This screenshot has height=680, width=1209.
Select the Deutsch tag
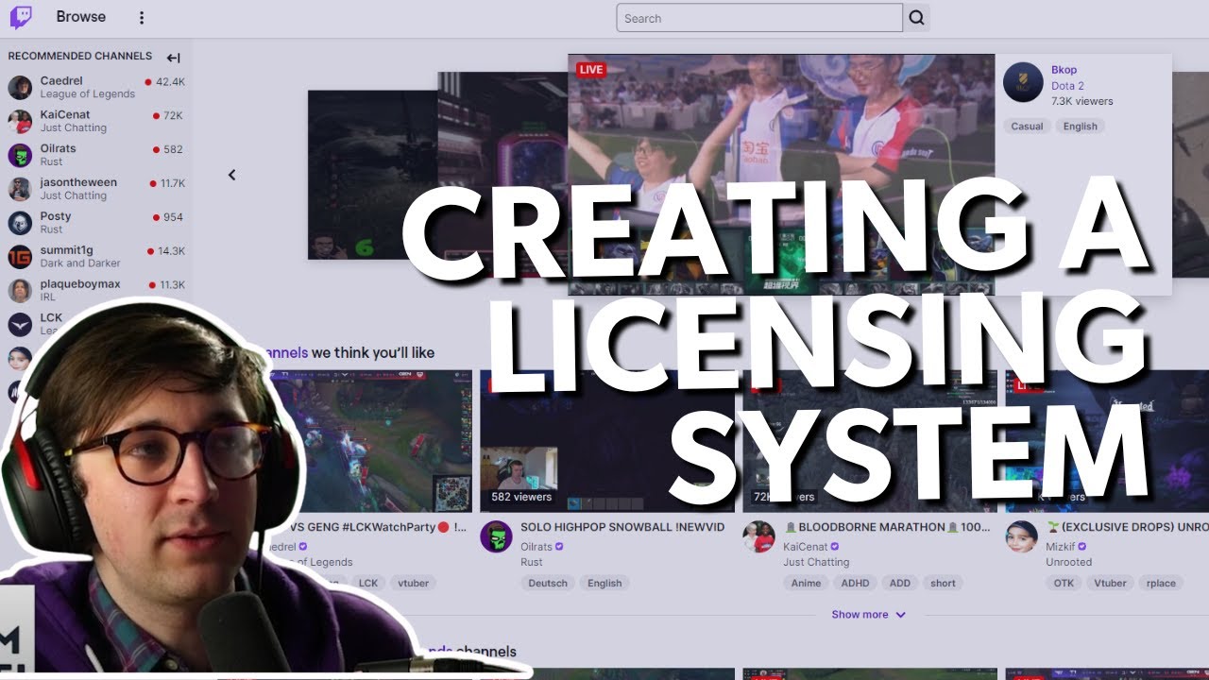coord(548,584)
